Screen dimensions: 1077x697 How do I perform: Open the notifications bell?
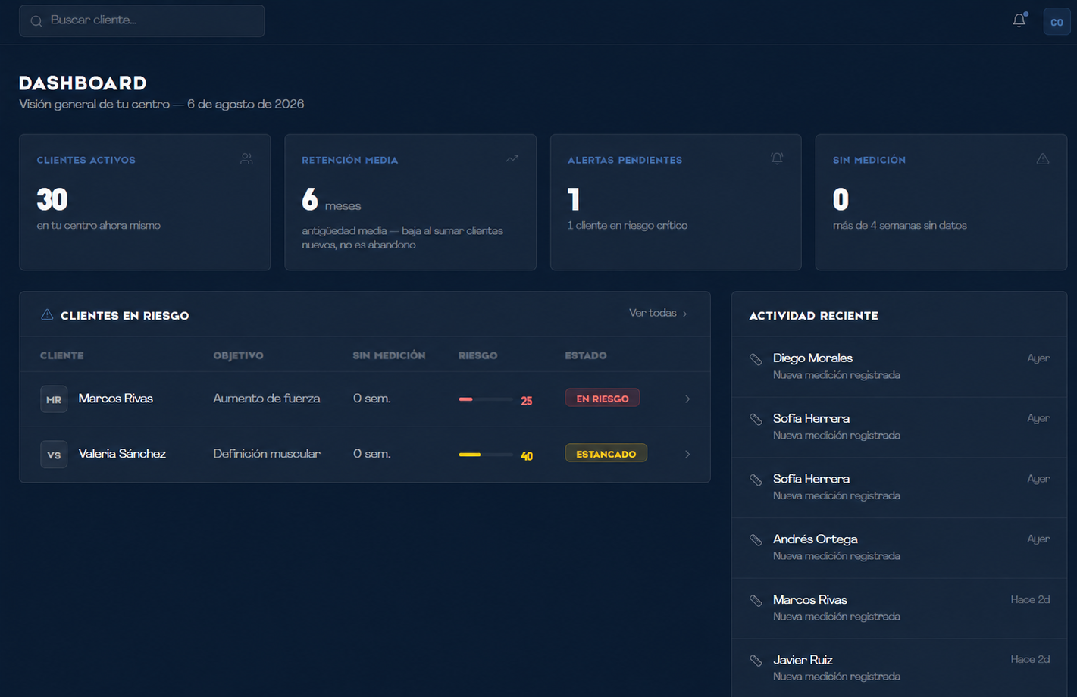tap(1019, 20)
